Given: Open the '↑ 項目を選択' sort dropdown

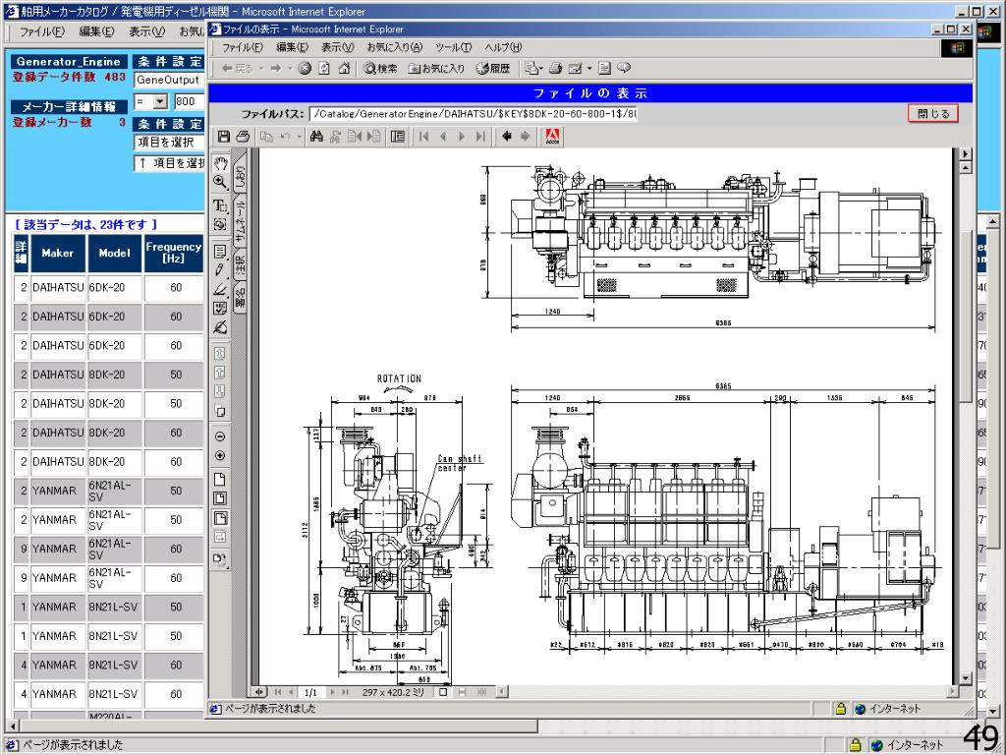Looking at the screenshot, I should (169, 163).
